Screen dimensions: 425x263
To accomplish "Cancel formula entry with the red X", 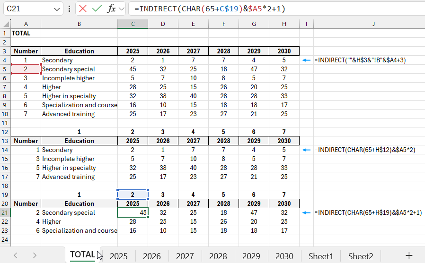I will click(83, 8).
